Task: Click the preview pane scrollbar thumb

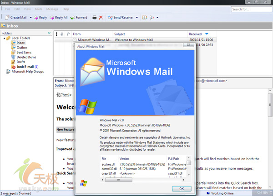Action: [x=270, y=105]
